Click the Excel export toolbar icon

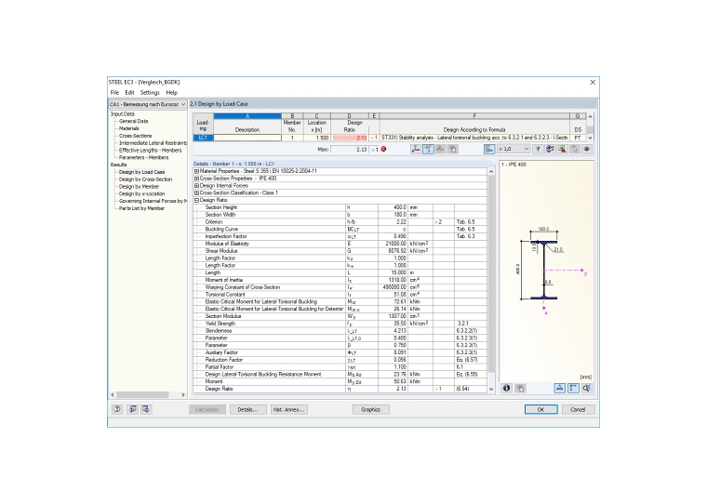pos(562,149)
